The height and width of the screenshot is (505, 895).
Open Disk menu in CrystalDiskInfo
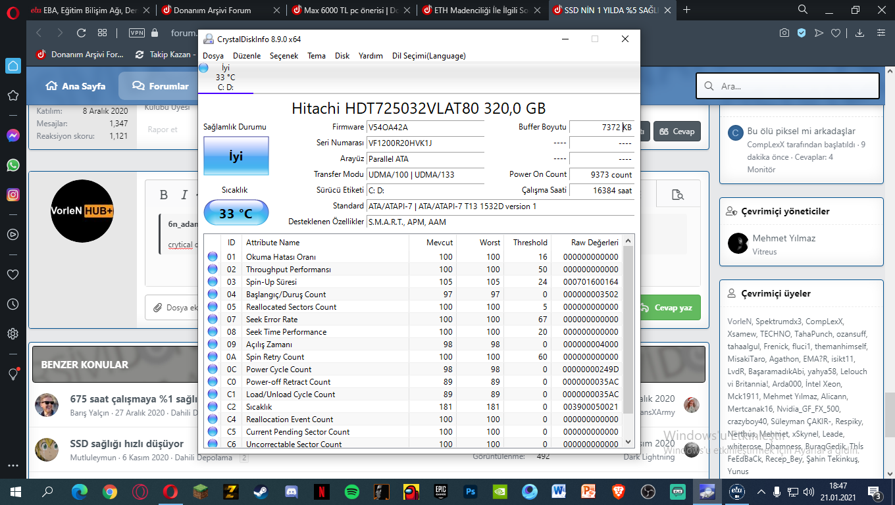(x=342, y=56)
